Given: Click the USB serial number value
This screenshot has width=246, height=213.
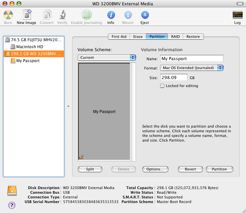Looking at the screenshot, I should tap(91, 202).
